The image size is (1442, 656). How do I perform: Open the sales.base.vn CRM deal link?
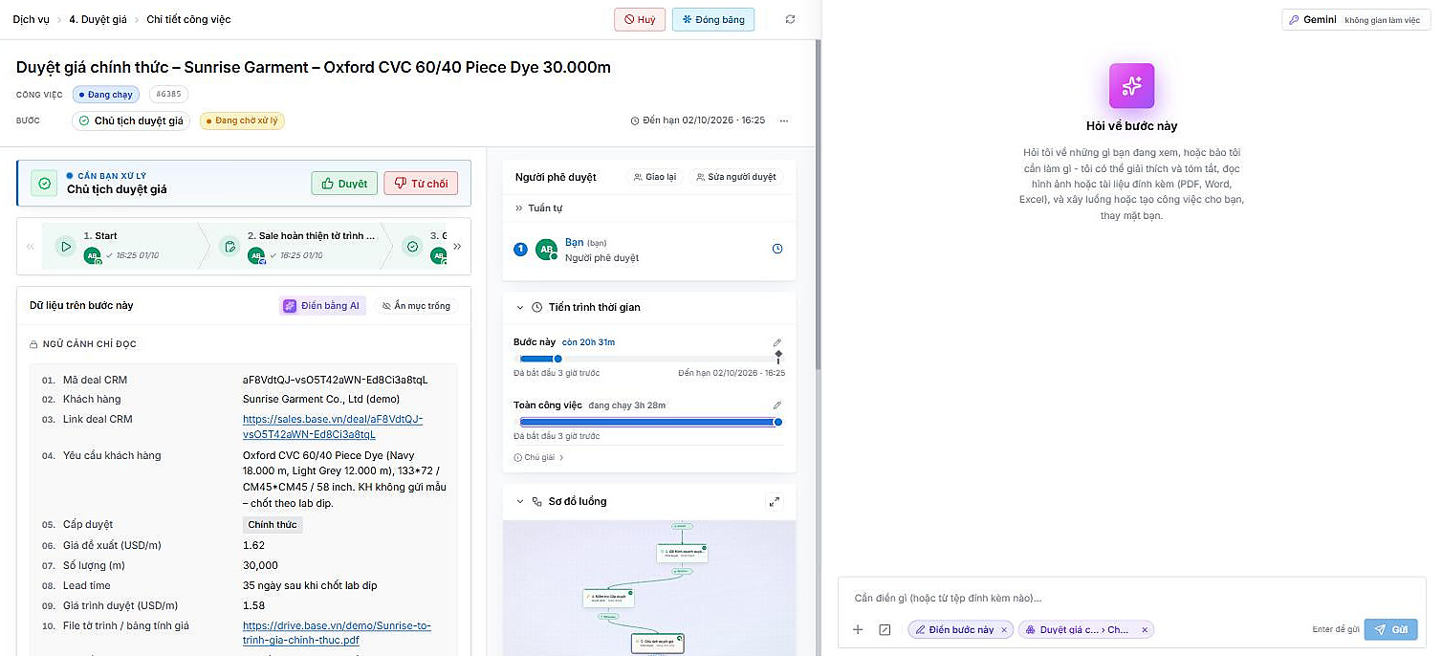click(x=333, y=426)
